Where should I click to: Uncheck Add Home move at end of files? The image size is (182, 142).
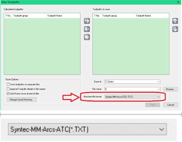pos(8,94)
